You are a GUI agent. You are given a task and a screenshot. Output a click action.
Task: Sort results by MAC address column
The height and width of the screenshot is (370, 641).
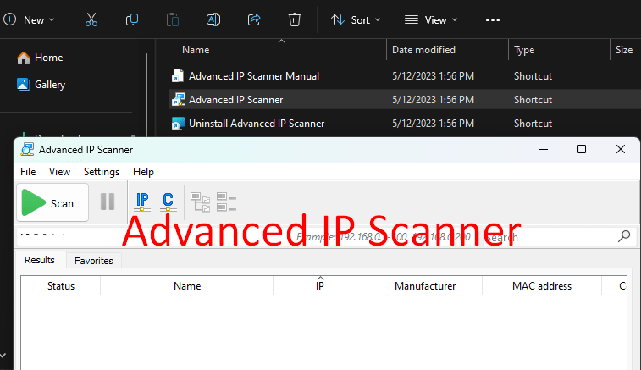(x=542, y=286)
